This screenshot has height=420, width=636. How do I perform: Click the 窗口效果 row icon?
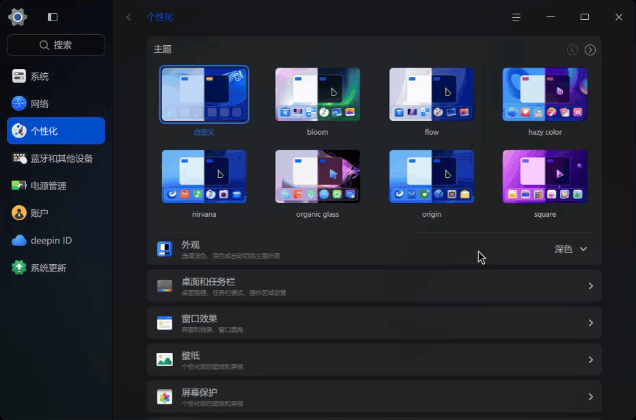click(x=165, y=323)
